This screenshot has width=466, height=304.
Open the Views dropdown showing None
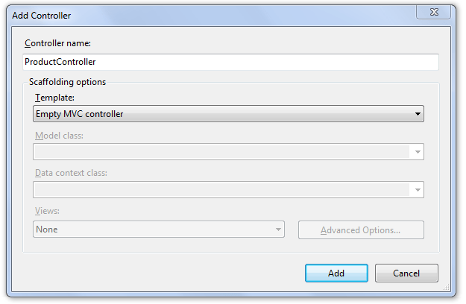pyautogui.click(x=159, y=229)
